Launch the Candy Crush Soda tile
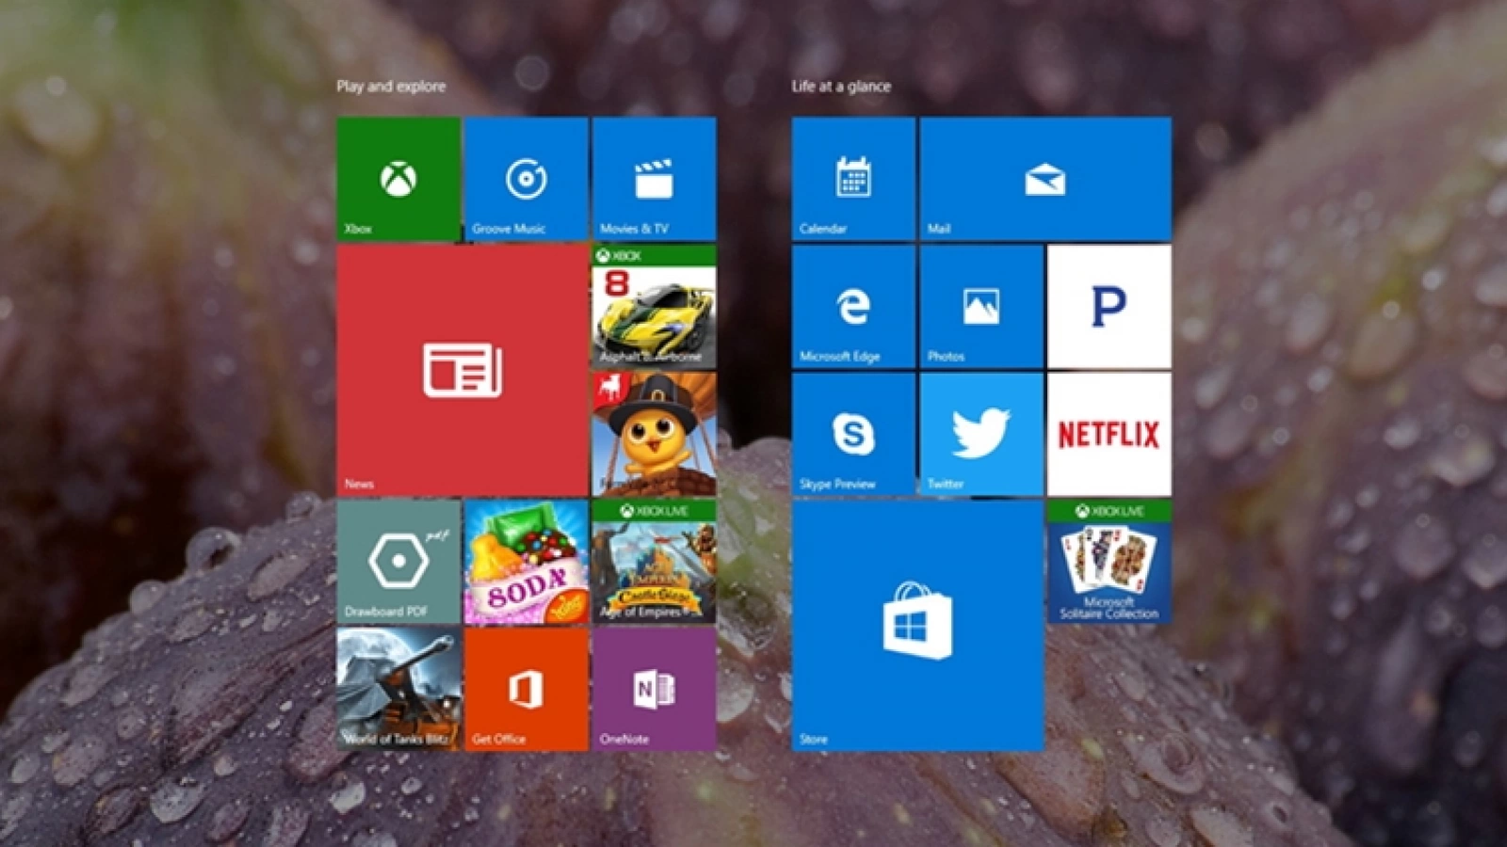 pyautogui.click(x=527, y=562)
